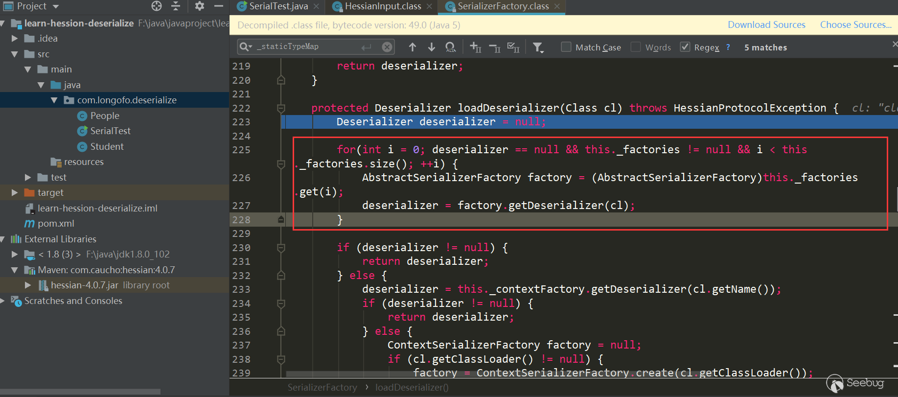Open the SerialTest class in tree
Image resolution: width=898 pixels, height=397 pixels.
[x=110, y=131]
